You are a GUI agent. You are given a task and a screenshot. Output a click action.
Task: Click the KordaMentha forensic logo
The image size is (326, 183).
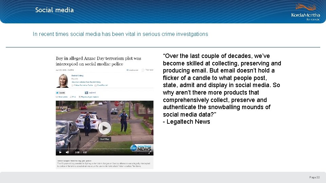coord(306,12)
